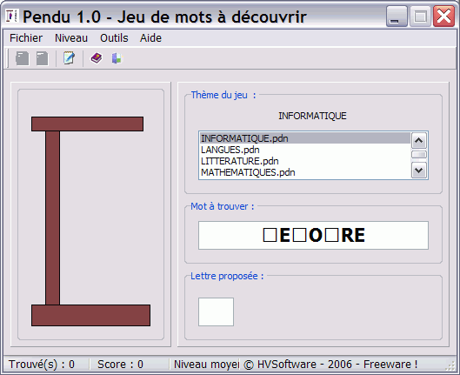Viewport: 460px width, 375px height.
Task: Click the Lettre proposée input box
Action: [216, 311]
